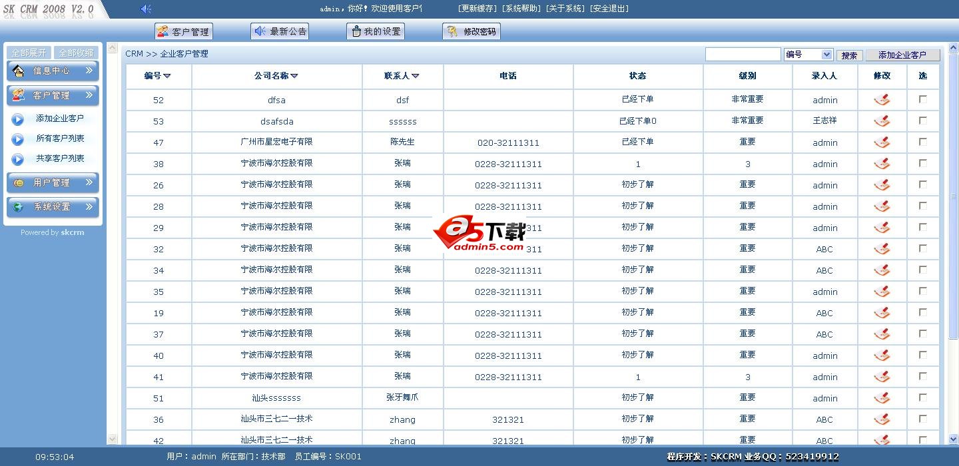959x466 pixels.
Task: Tick the checkbox for row 53
Action: (923, 120)
